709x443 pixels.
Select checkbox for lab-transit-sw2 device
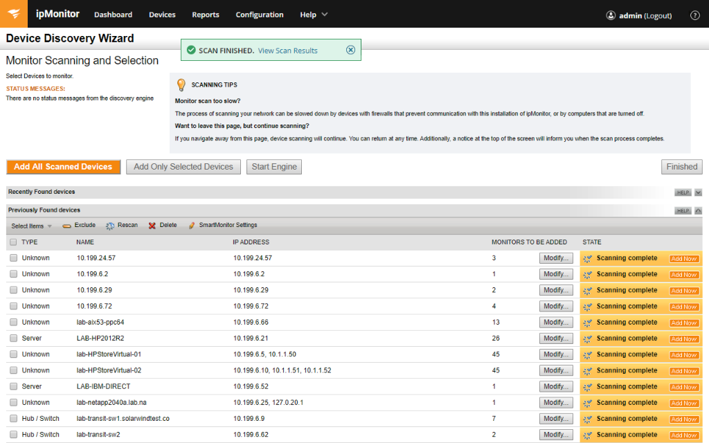pos(13,435)
